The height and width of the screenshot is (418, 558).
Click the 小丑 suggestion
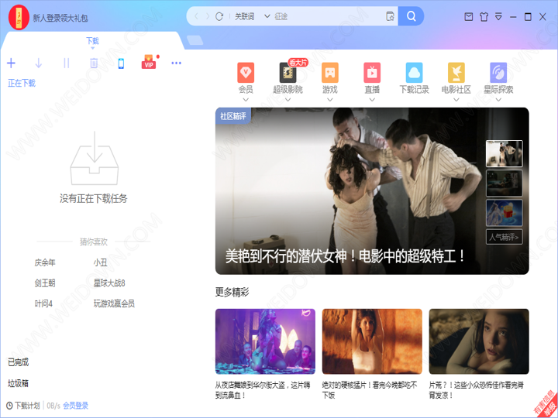click(x=100, y=262)
